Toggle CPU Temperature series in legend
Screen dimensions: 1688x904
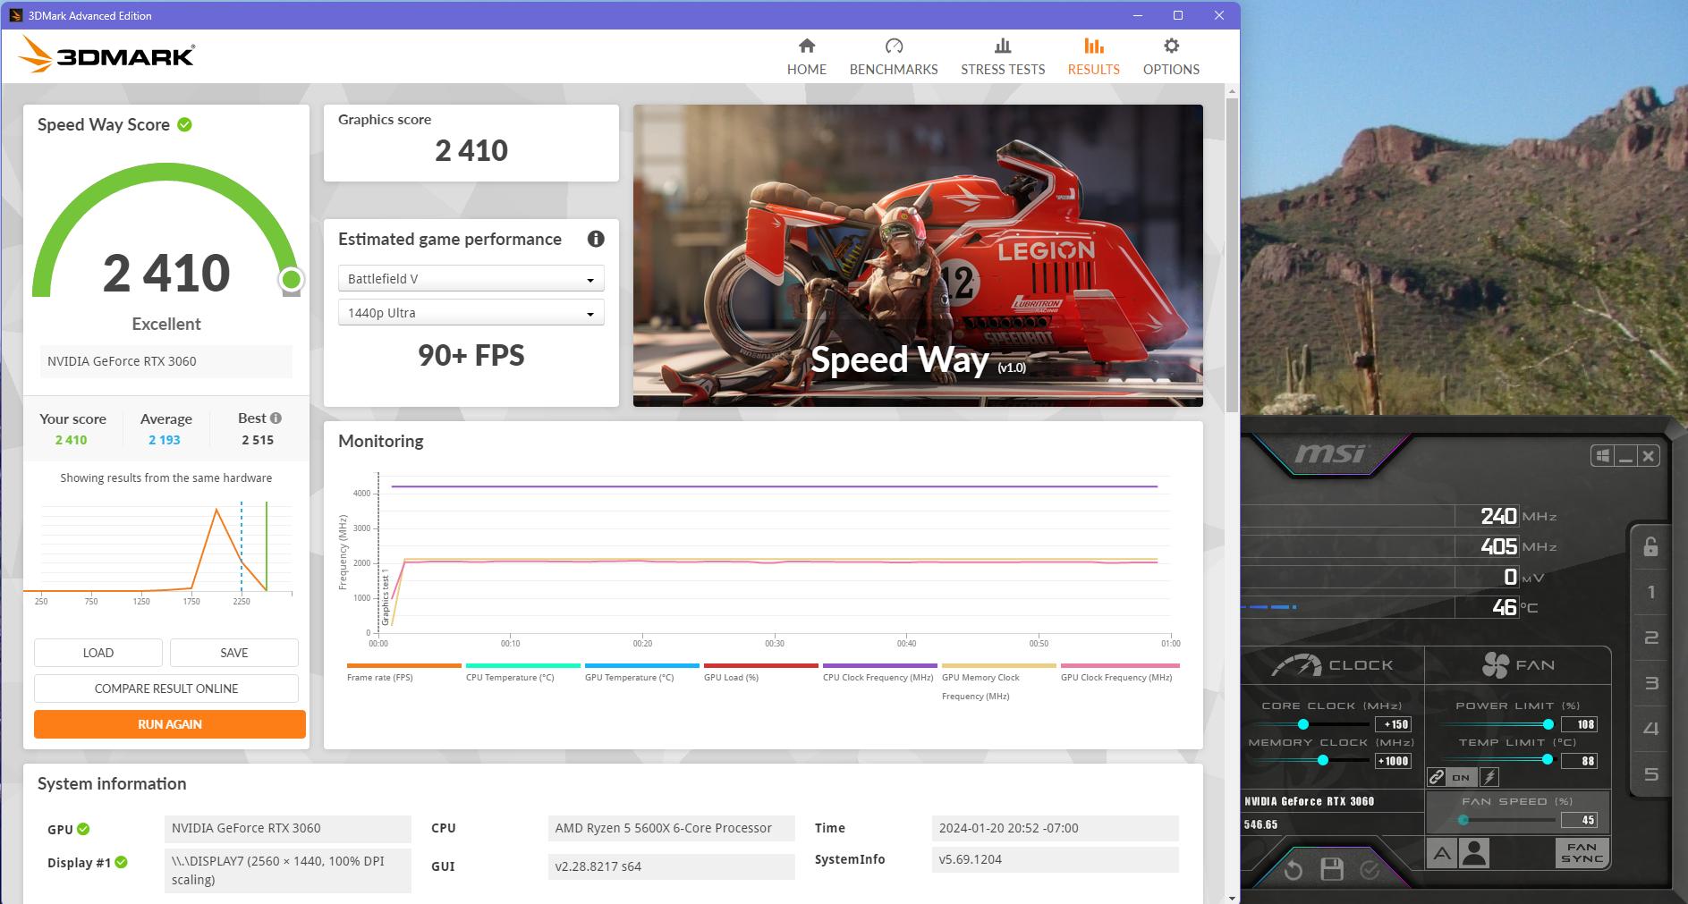[522, 672]
